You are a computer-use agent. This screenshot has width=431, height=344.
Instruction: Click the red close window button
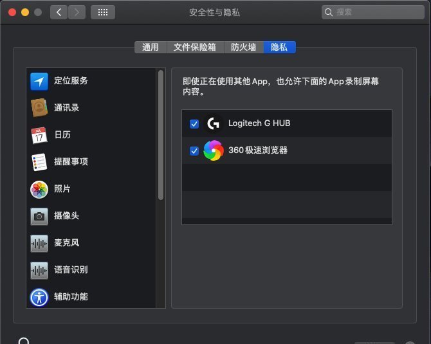[x=12, y=12]
